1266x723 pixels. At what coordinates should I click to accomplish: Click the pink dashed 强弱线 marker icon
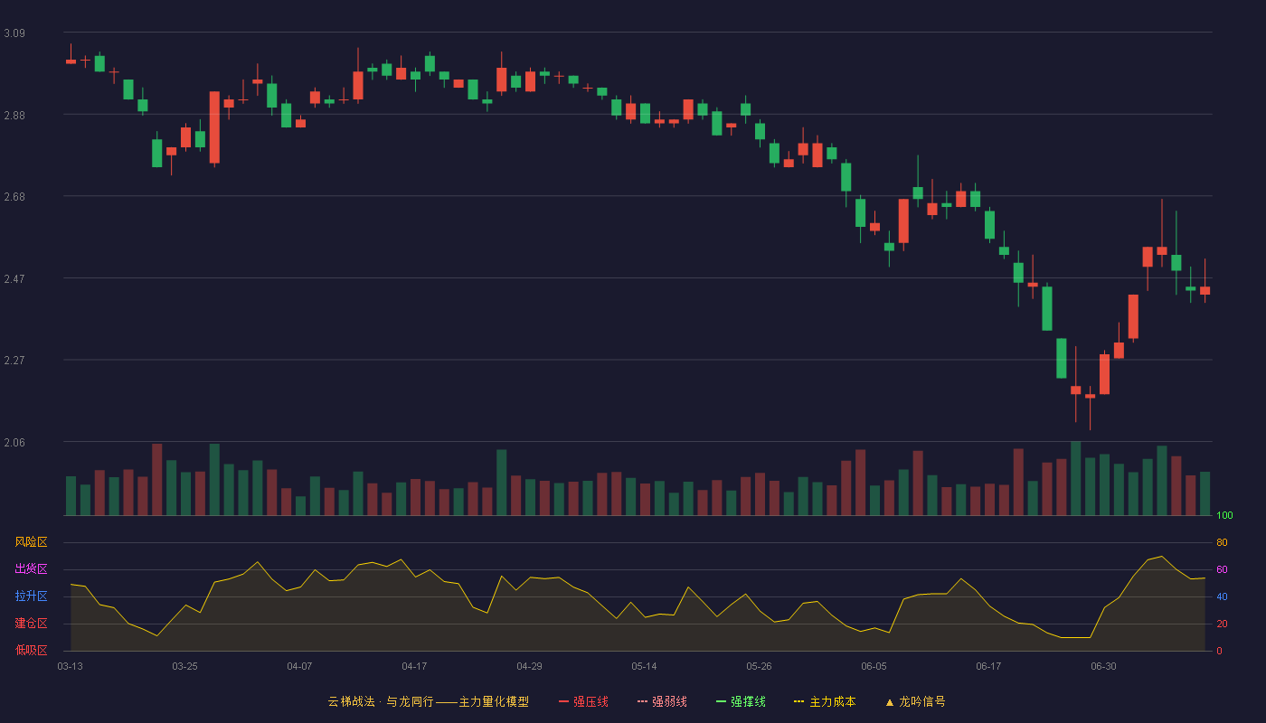(642, 701)
